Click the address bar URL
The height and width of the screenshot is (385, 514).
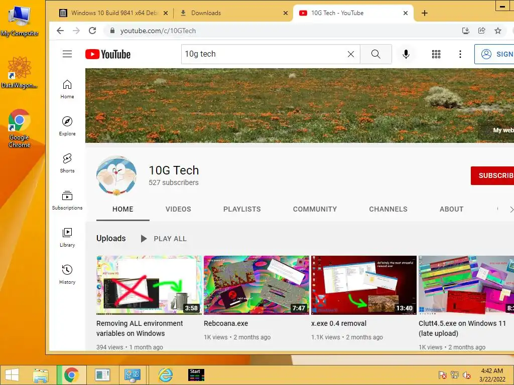158,31
